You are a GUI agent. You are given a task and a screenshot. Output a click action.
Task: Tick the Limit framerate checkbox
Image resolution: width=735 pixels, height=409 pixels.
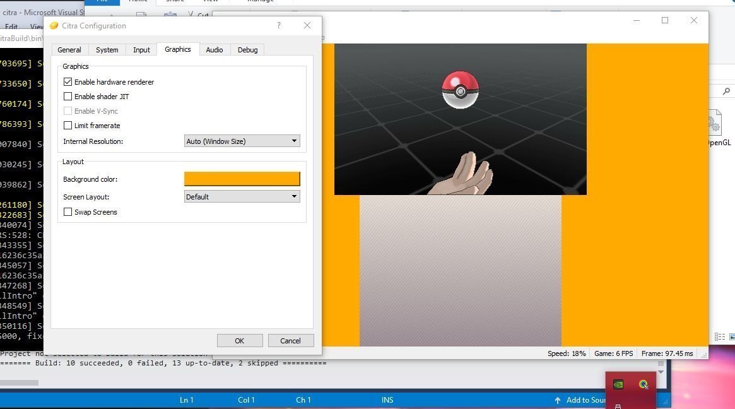click(x=68, y=125)
